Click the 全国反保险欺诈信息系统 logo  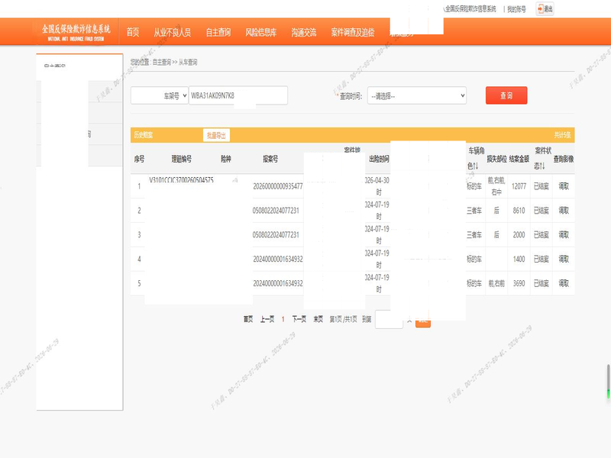coord(76,32)
